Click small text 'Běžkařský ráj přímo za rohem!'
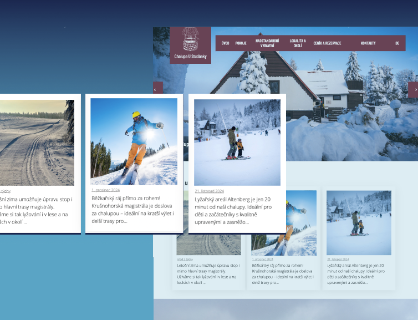This screenshot has height=320, width=418. pyautogui.click(x=278, y=265)
